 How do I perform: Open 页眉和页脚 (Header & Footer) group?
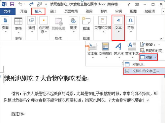[103, 24]
